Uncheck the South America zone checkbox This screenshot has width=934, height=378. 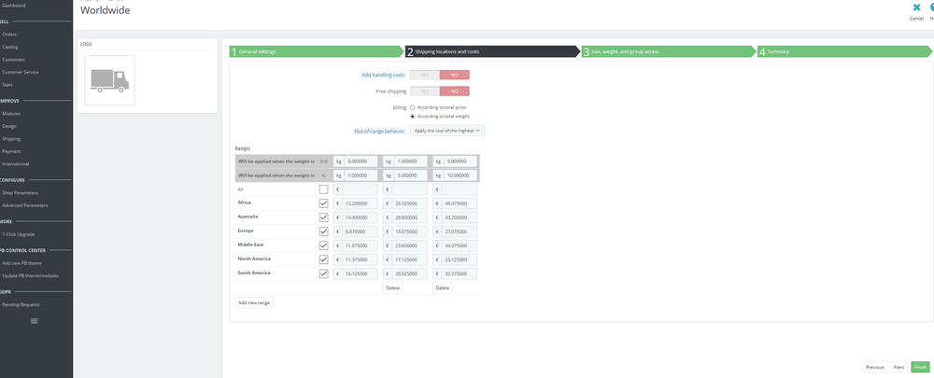(x=323, y=273)
